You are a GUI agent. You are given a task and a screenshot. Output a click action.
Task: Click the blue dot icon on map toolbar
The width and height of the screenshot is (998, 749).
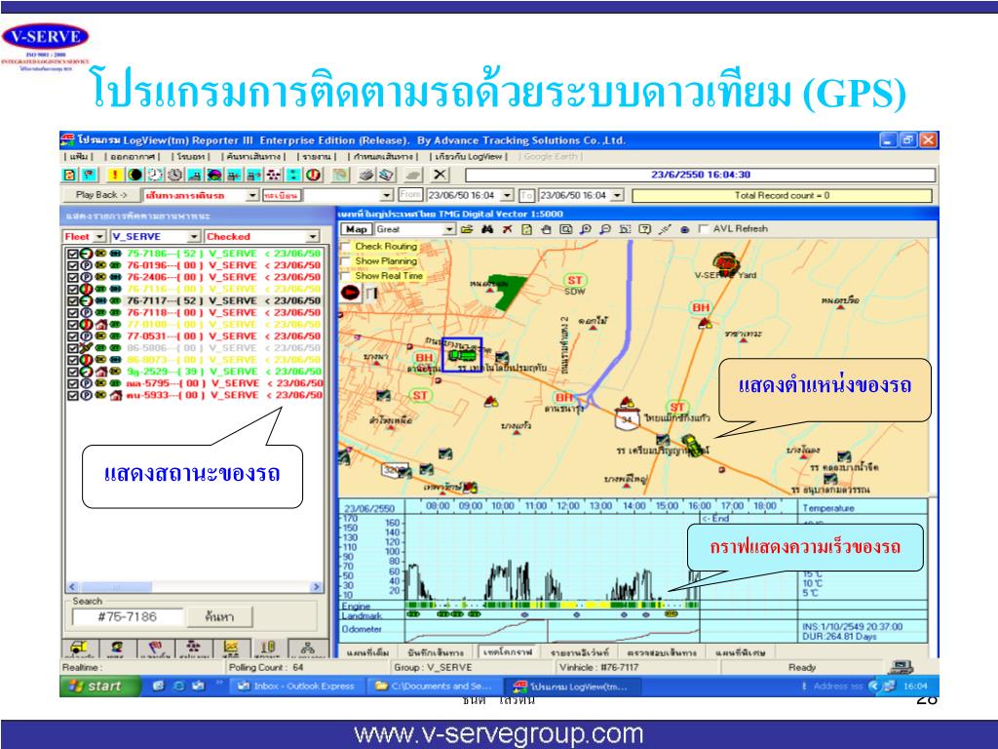tap(685, 229)
